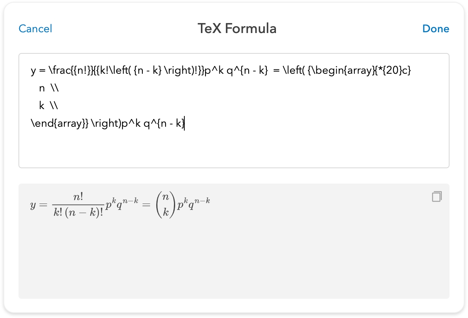Place cursor on the 'n \\' line
Image resolution: width=468 pixels, height=318 pixels.
tap(48, 88)
